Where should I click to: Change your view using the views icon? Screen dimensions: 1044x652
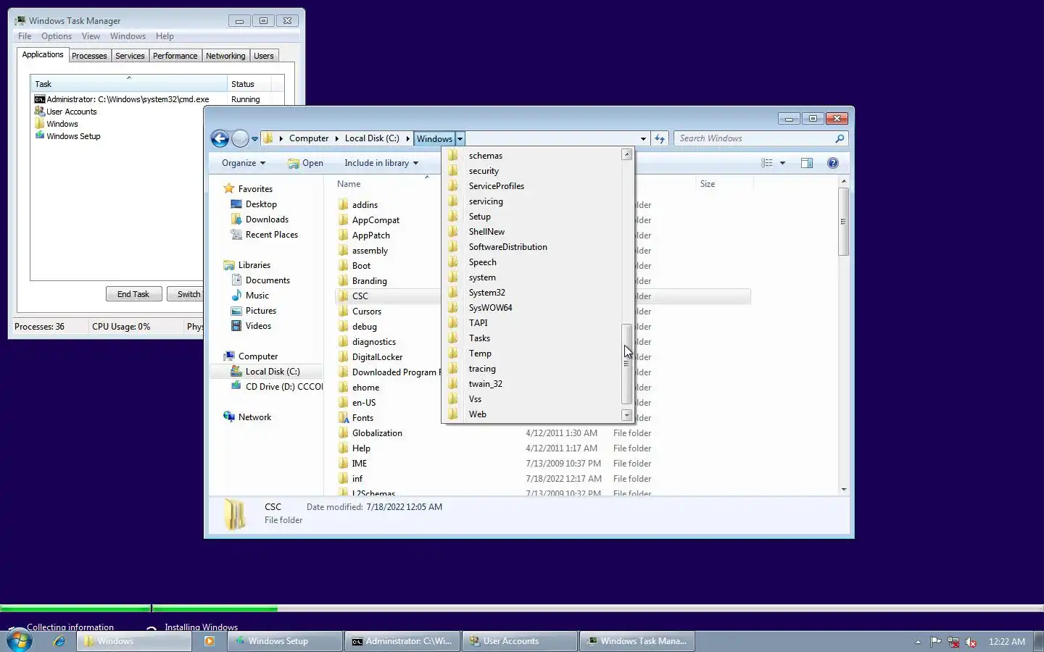(767, 163)
